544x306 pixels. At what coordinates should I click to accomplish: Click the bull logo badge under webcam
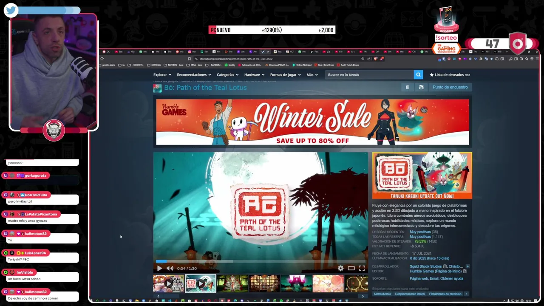coord(54,130)
